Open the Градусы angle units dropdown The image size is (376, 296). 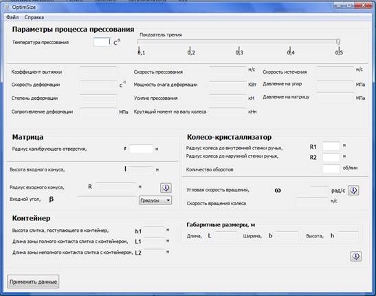click(155, 200)
